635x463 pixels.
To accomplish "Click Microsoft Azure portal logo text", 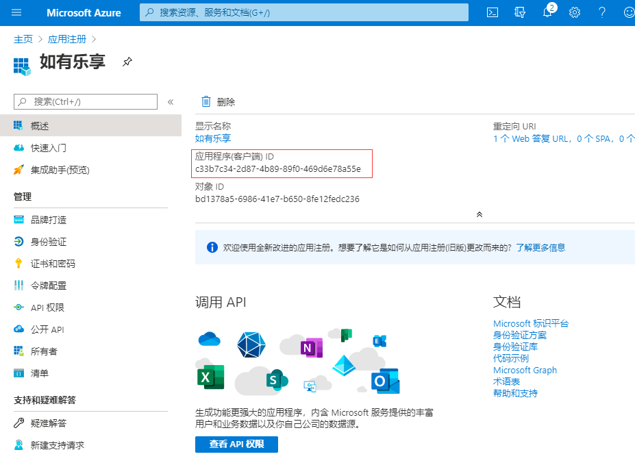I will 84,12.
